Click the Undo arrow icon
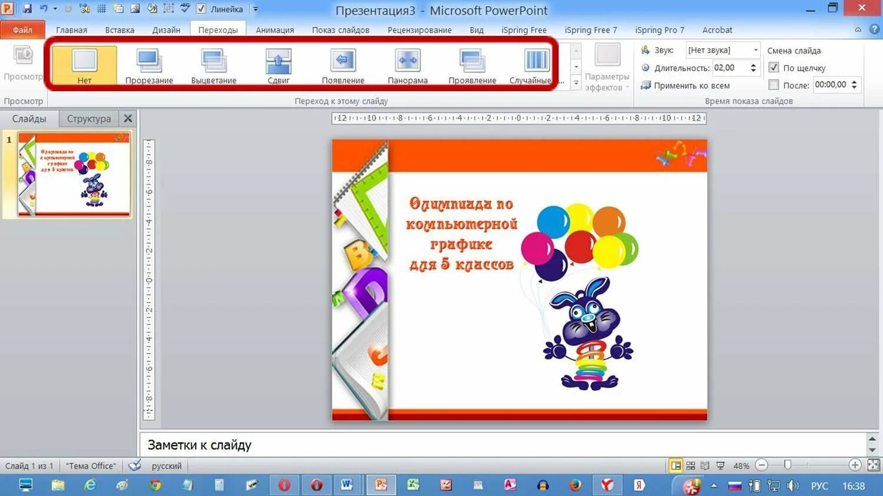The height and width of the screenshot is (496, 883). pyautogui.click(x=44, y=9)
